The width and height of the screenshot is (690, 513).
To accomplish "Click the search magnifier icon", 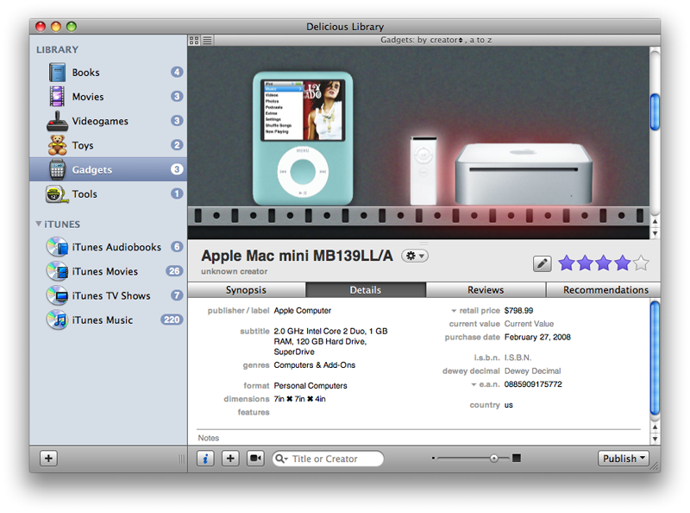I will coord(280,459).
